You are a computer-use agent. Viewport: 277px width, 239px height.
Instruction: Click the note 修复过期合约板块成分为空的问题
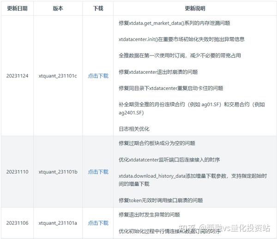157,143
